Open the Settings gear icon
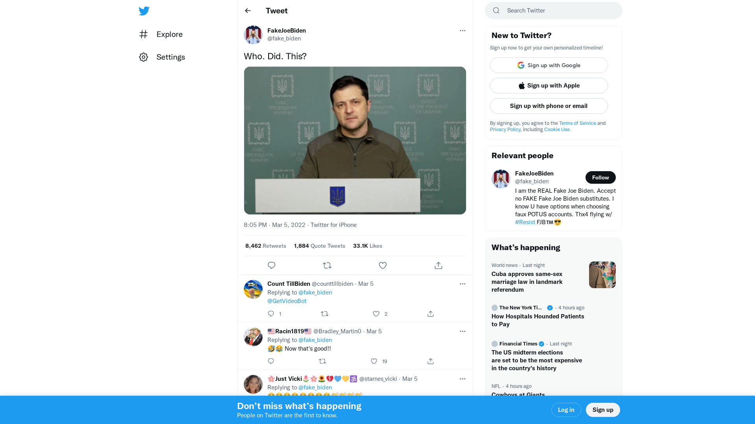 pyautogui.click(x=144, y=57)
